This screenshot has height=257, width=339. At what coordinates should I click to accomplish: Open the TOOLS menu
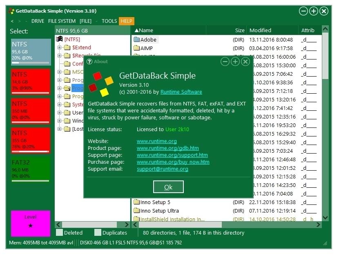pyautogui.click(x=109, y=21)
